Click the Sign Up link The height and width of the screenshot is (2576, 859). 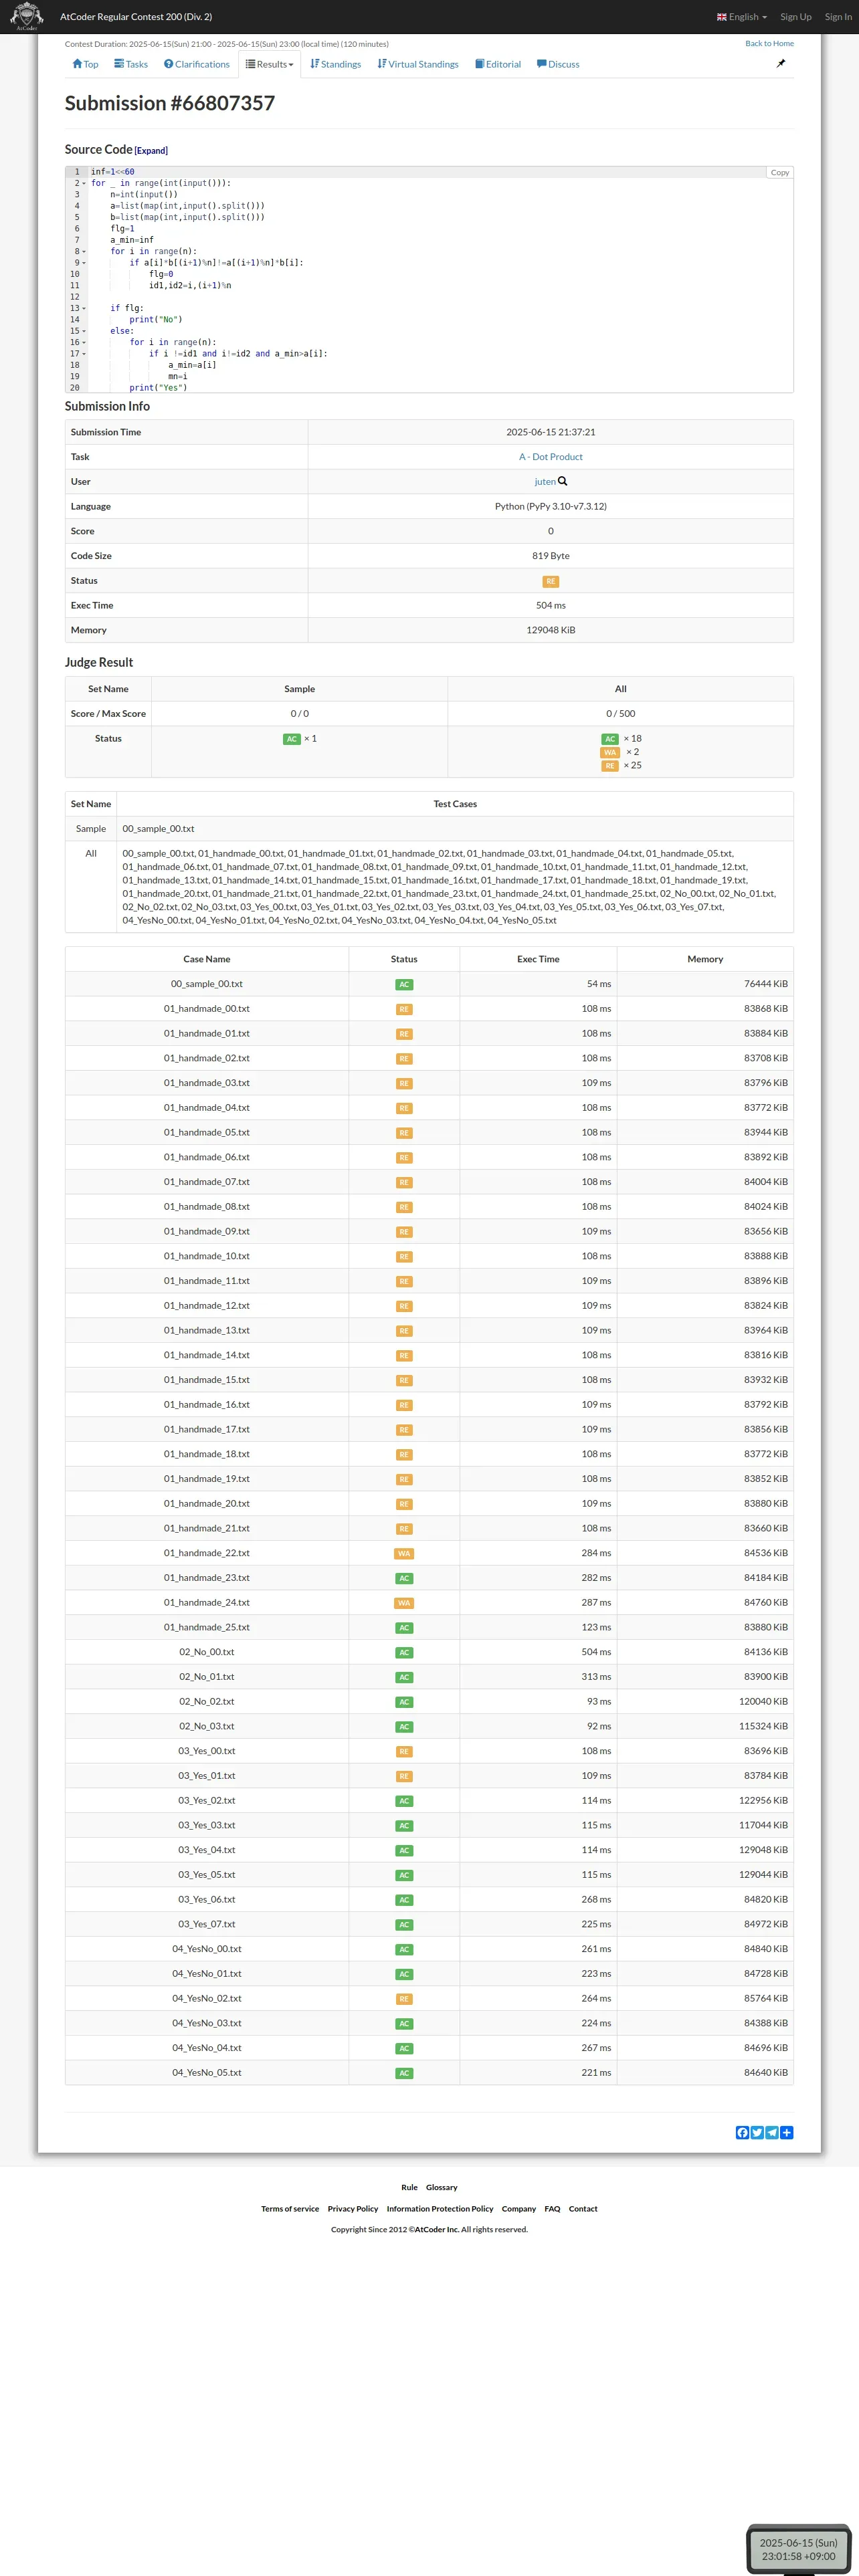[x=795, y=17]
